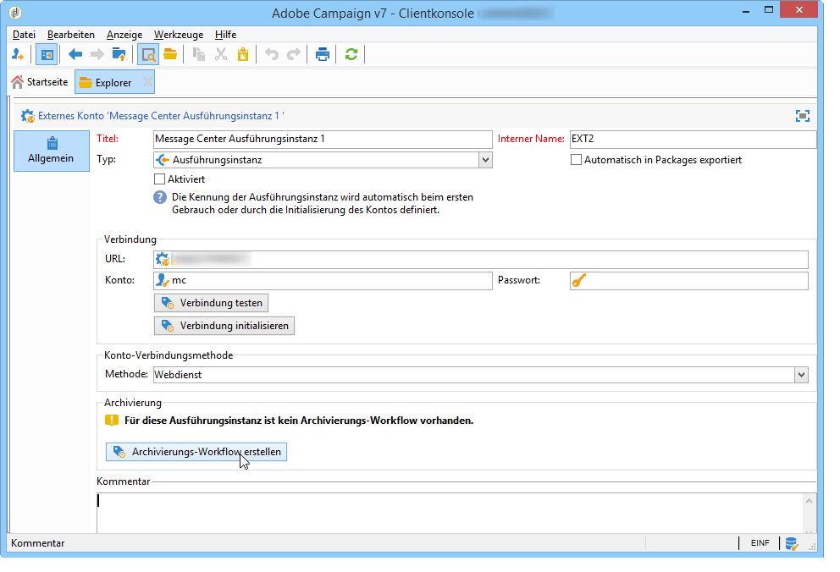Viewport: 840px width, 572px height.
Task: Toggle the navigation tree panel icon
Action: click(47, 55)
